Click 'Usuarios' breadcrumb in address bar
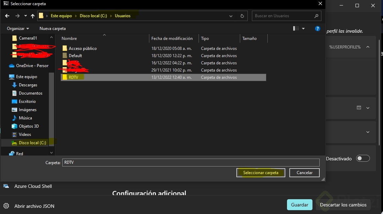The width and height of the screenshot is (383, 214). (x=123, y=15)
